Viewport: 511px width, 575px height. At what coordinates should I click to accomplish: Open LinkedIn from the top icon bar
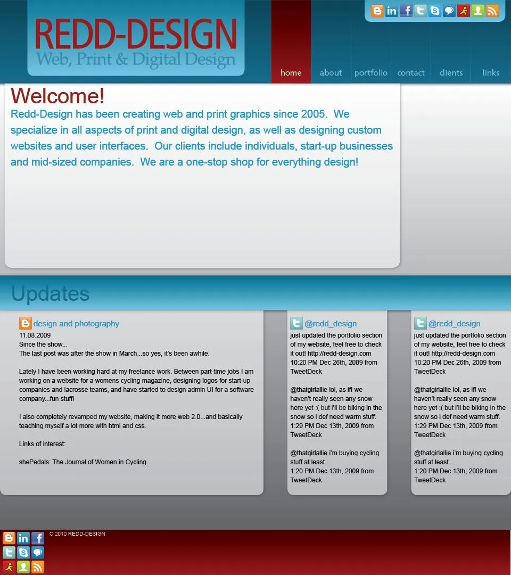(391, 11)
